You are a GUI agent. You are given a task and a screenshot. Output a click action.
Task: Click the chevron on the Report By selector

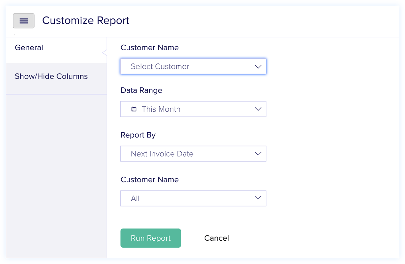click(x=258, y=153)
